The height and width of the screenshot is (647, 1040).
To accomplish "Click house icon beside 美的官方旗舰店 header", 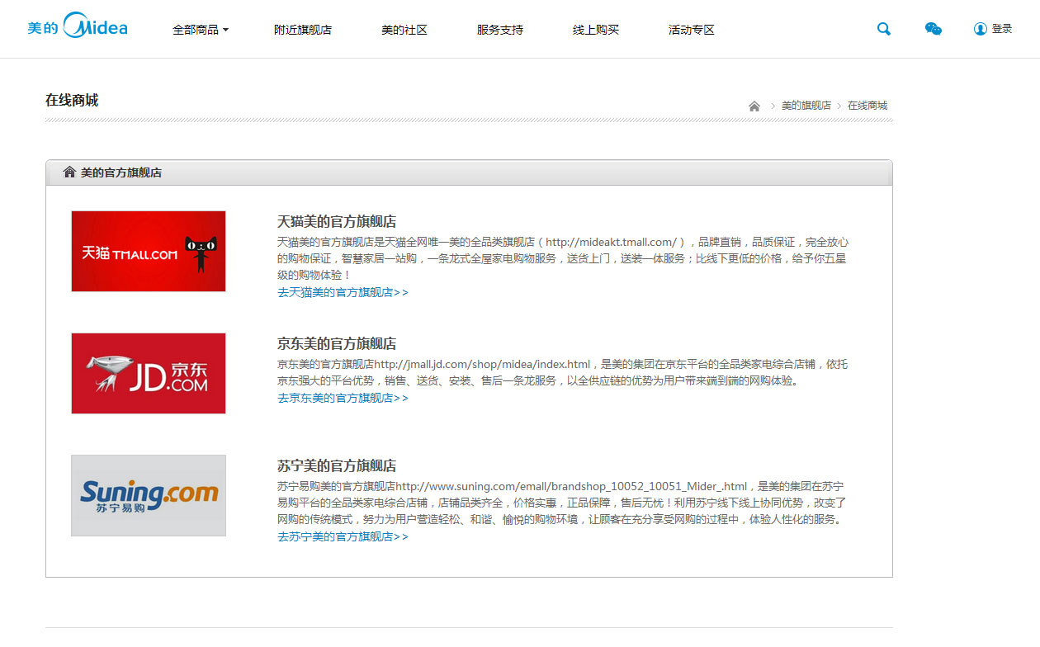I will point(69,172).
